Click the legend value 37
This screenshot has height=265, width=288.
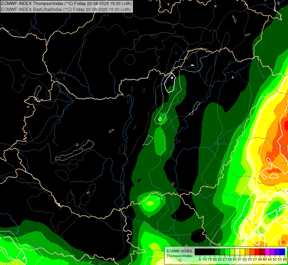tap(255, 259)
